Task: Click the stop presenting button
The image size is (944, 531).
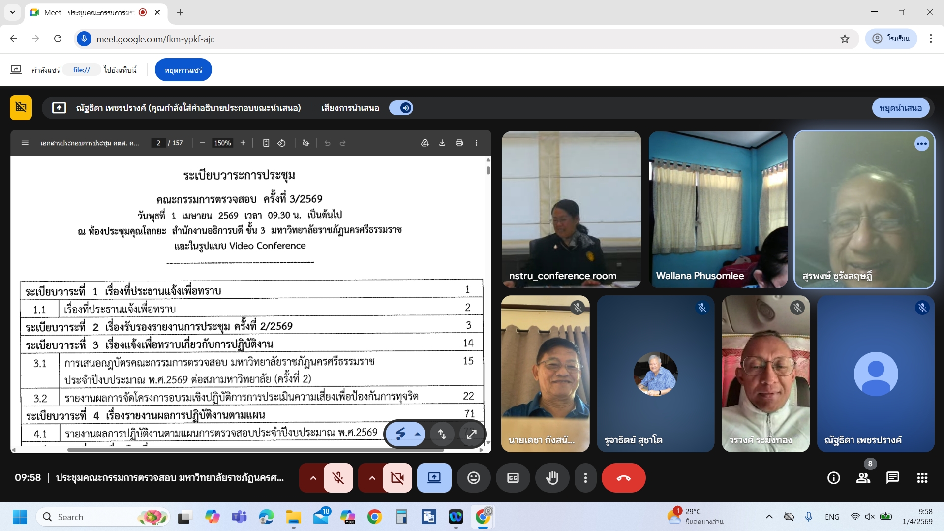Action: [900, 108]
